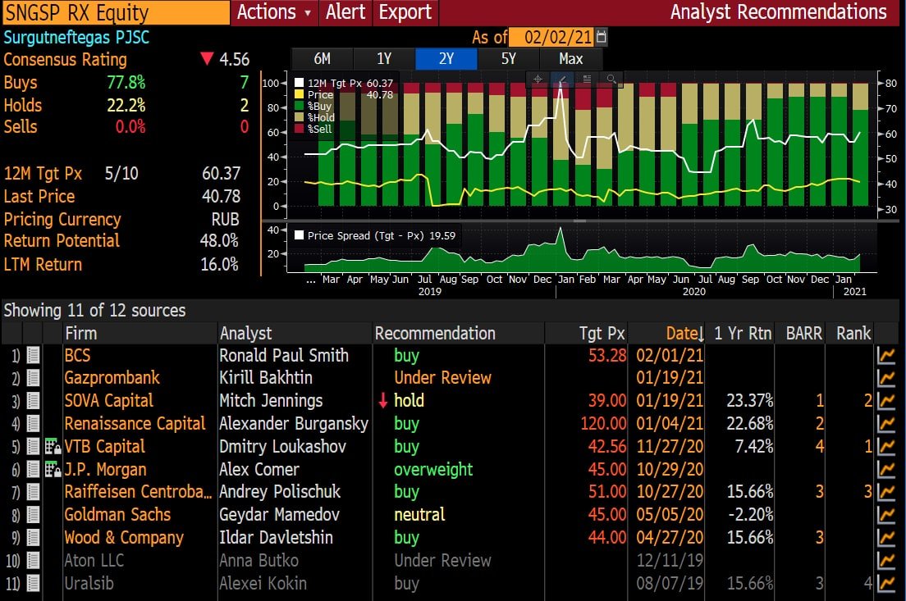Click the Return Potential 48.0% value

click(219, 240)
